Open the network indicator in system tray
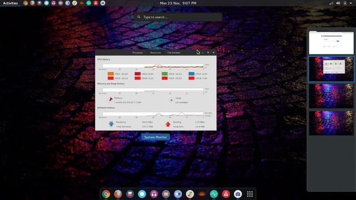 pos(332,3)
